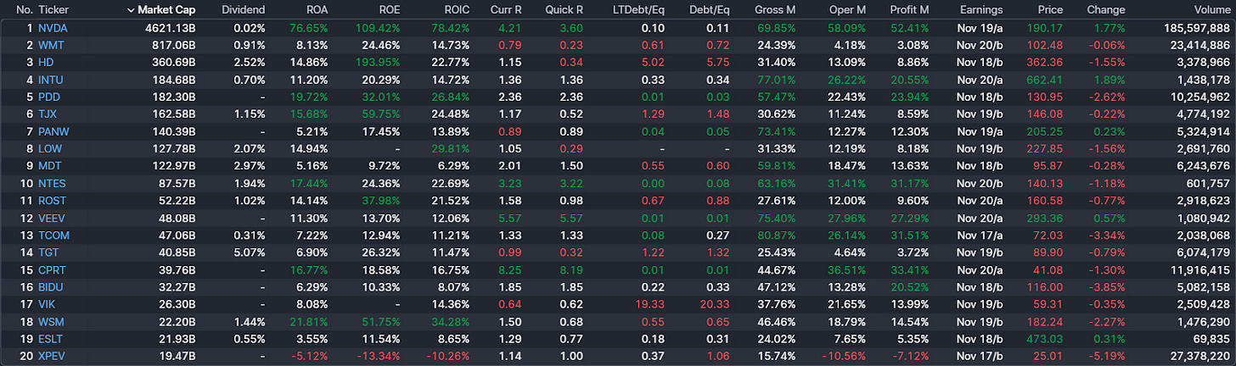1236x366 pixels.
Task: Open the WMT ticker link
Action: pyautogui.click(x=51, y=44)
